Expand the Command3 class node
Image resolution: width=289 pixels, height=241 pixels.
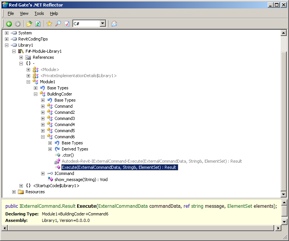coord(43,118)
